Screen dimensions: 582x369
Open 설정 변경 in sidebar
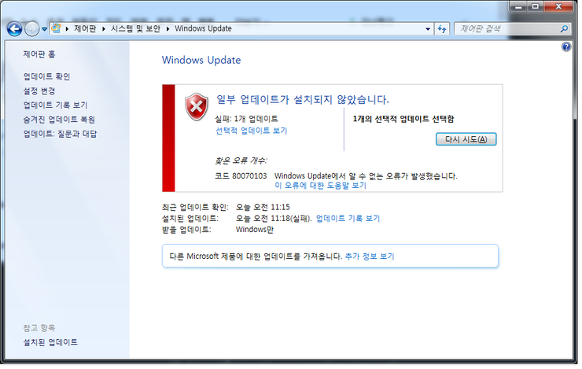[39, 91]
